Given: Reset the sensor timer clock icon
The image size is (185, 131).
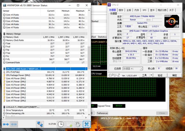Looking at the screenshot, I should [61, 124].
